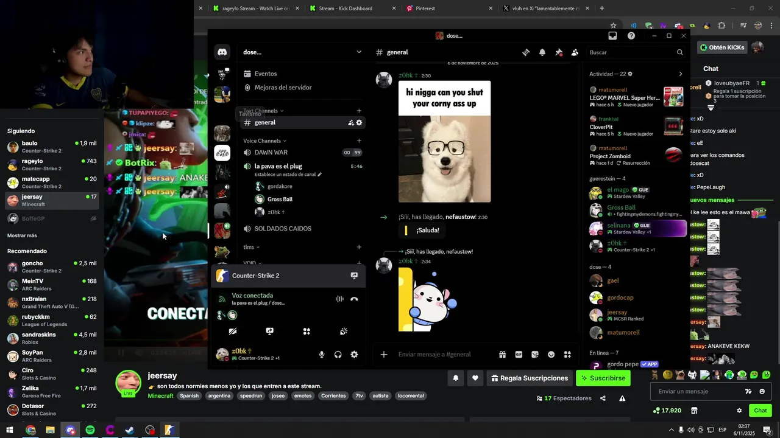Open a new browser tab

[602, 9]
